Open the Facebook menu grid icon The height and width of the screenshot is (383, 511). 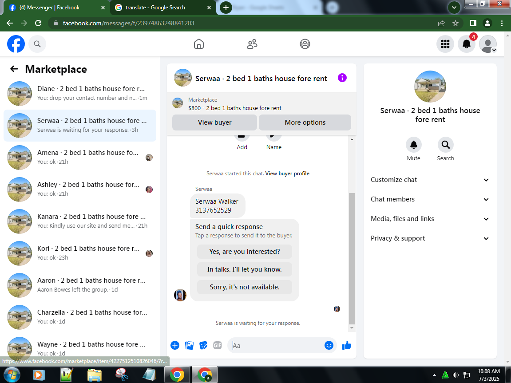pos(445,44)
